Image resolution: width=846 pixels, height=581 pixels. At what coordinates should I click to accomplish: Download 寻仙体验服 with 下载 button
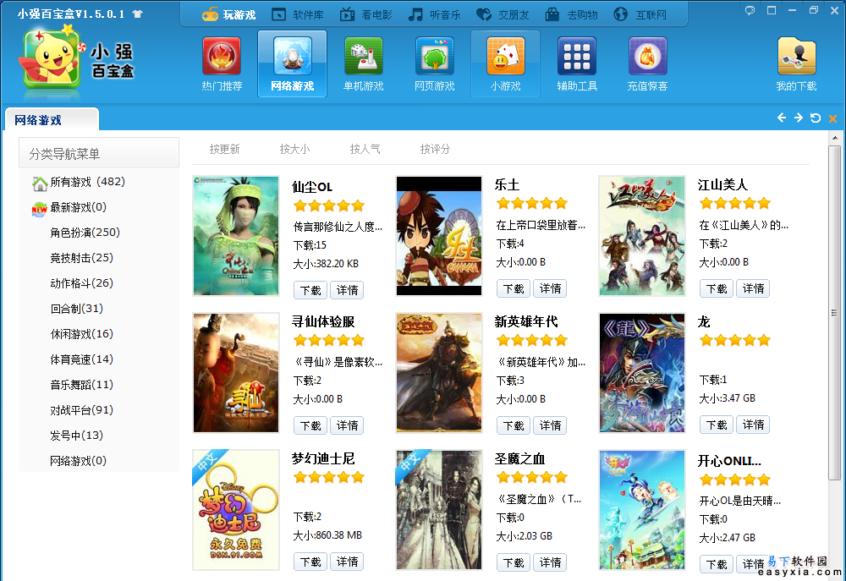(x=310, y=425)
